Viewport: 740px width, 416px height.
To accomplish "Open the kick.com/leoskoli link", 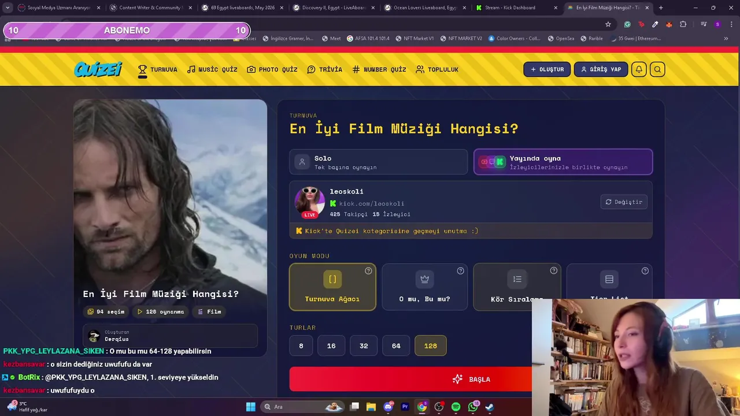I will click(x=372, y=203).
